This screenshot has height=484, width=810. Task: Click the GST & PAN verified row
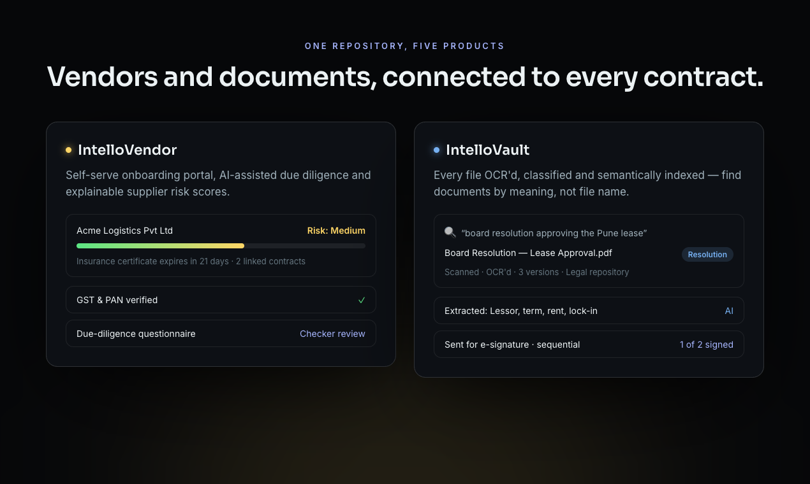(221, 300)
